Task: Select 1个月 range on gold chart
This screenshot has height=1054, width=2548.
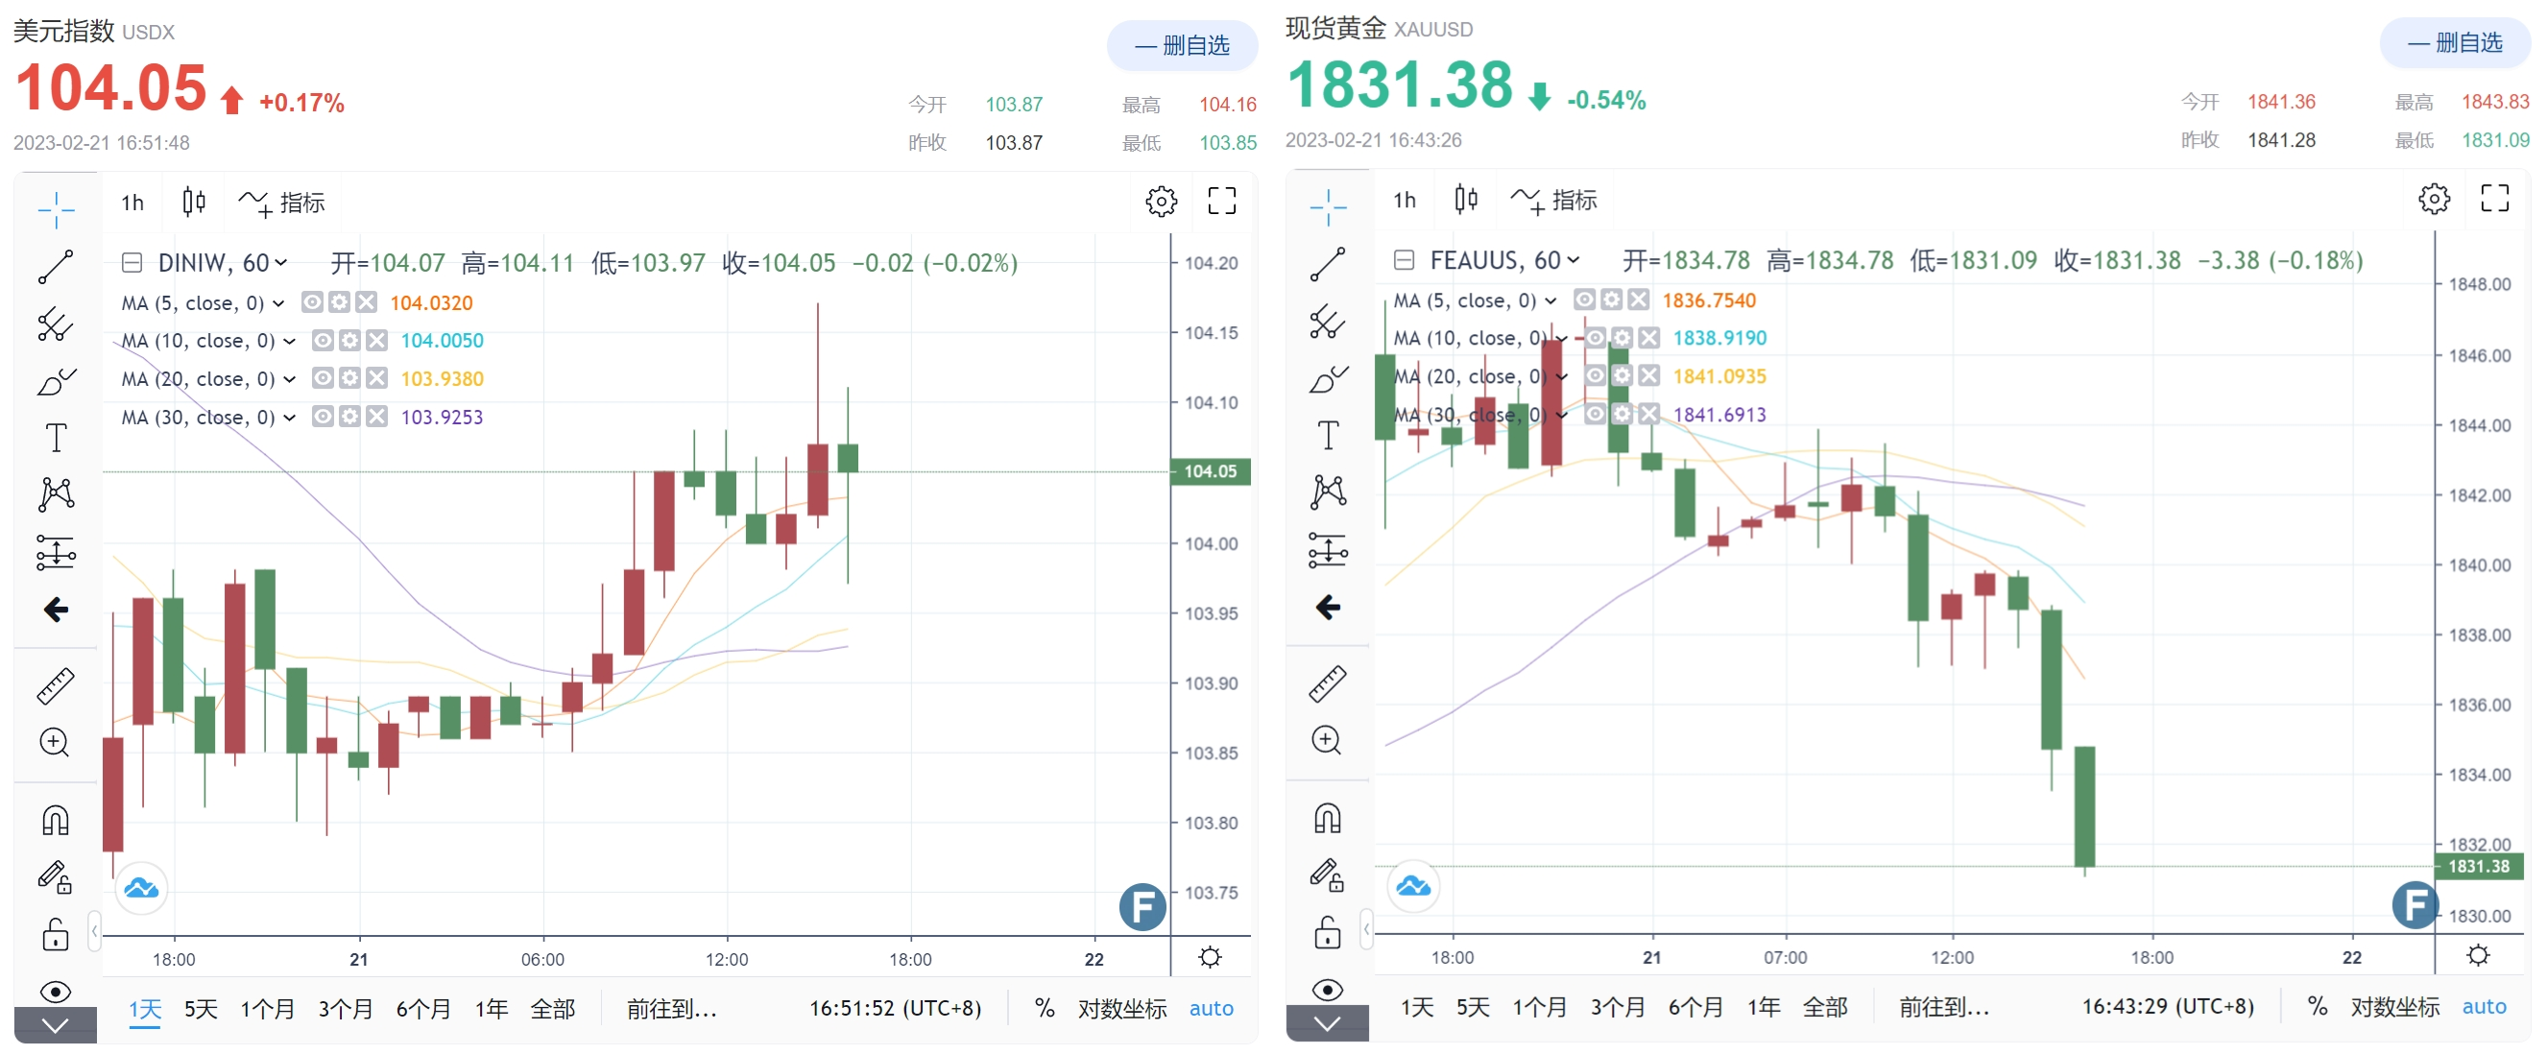Action: [1538, 1006]
